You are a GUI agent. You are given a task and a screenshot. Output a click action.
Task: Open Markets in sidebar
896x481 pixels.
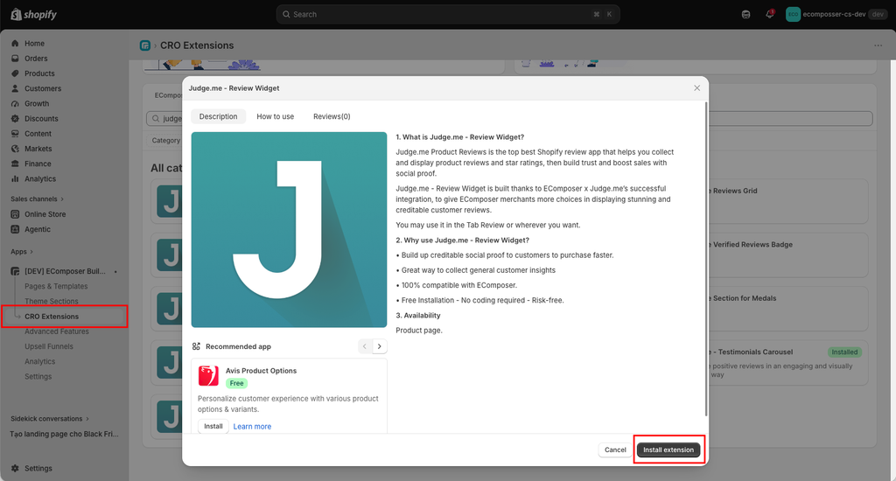38,149
